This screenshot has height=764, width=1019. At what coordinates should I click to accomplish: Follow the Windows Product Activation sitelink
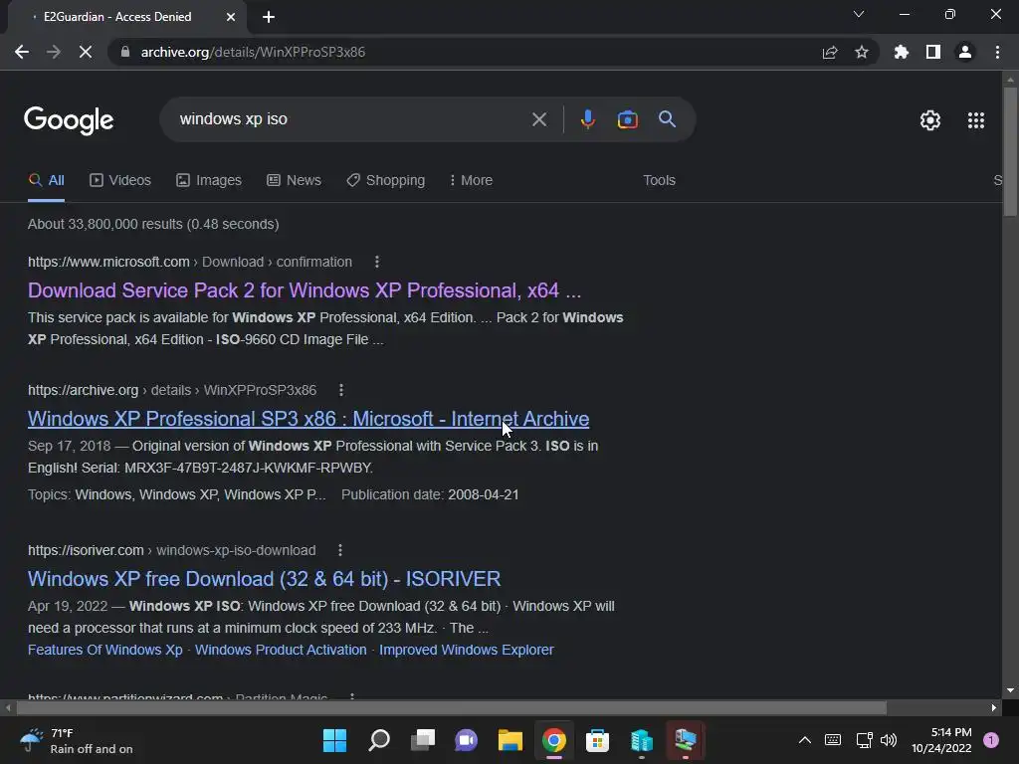coord(281,650)
